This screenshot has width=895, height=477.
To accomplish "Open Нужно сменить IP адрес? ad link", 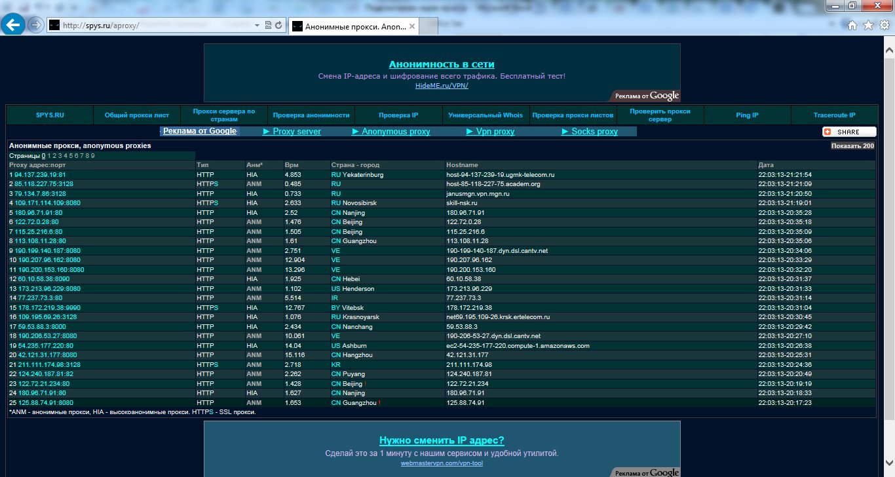I will pos(442,440).
